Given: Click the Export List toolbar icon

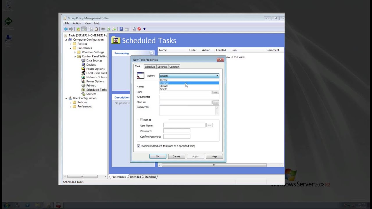Looking at the screenshot, I should pyautogui.click(x=114, y=29).
